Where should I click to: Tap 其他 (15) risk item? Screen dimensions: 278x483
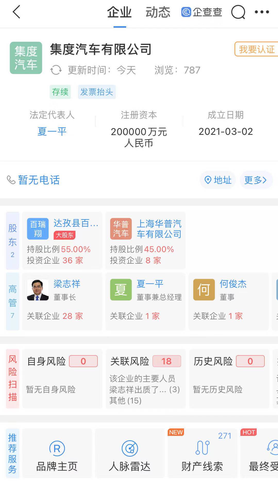[125, 401]
